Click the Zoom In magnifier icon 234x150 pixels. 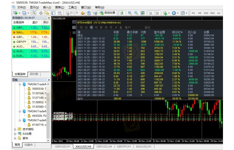130,13
